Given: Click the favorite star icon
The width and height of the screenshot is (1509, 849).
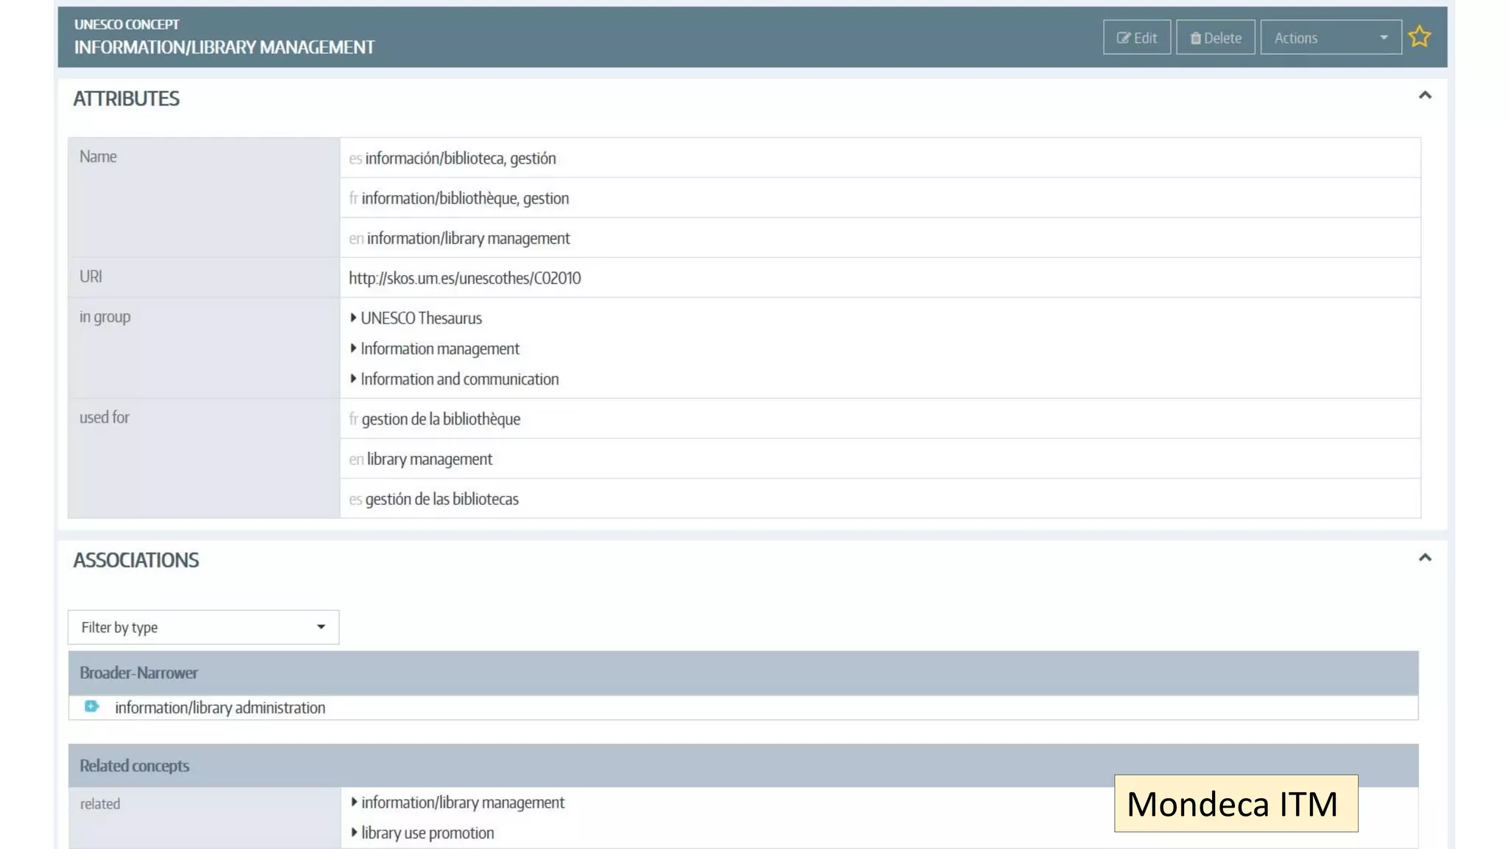Looking at the screenshot, I should click(1419, 37).
